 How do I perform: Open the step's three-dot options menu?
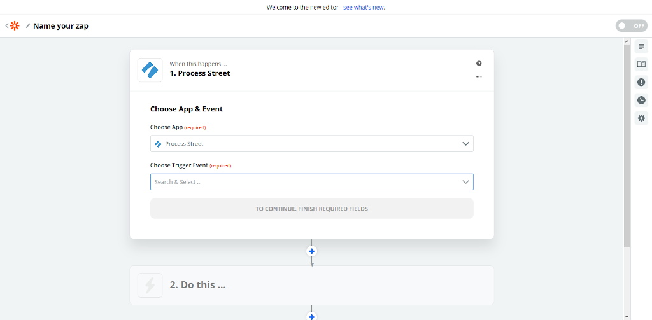point(479,77)
